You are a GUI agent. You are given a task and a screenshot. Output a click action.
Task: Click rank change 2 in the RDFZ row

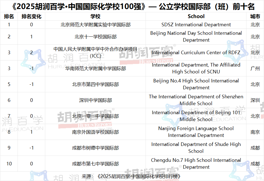pyautogui.click(x=32, y=53)
